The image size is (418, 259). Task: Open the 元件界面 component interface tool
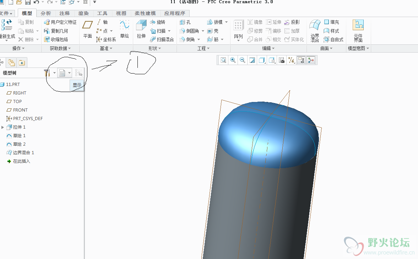coord(358,31)
